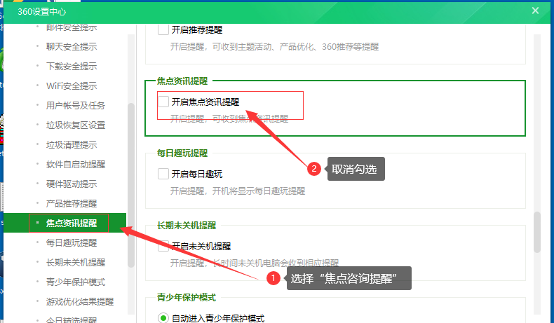Check the 开启每日趣玩 checkbox
Viewport: 554px width, 323px height.
(163, 174)
